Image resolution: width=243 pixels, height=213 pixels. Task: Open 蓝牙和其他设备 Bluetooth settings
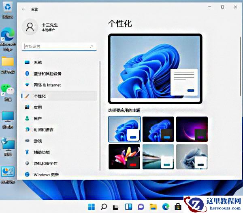coord(59,74)
